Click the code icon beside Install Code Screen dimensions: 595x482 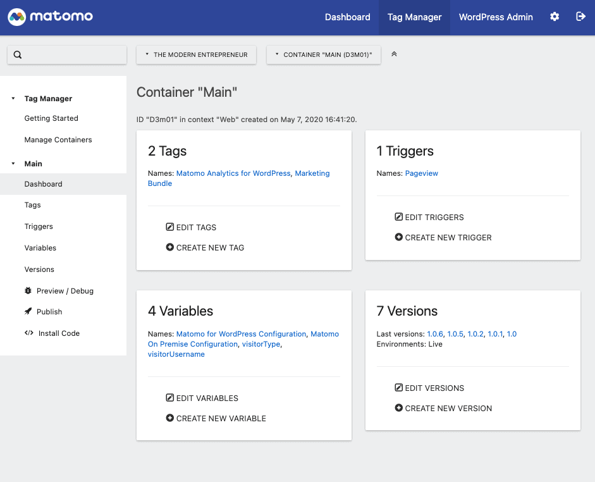click(29, 333)
